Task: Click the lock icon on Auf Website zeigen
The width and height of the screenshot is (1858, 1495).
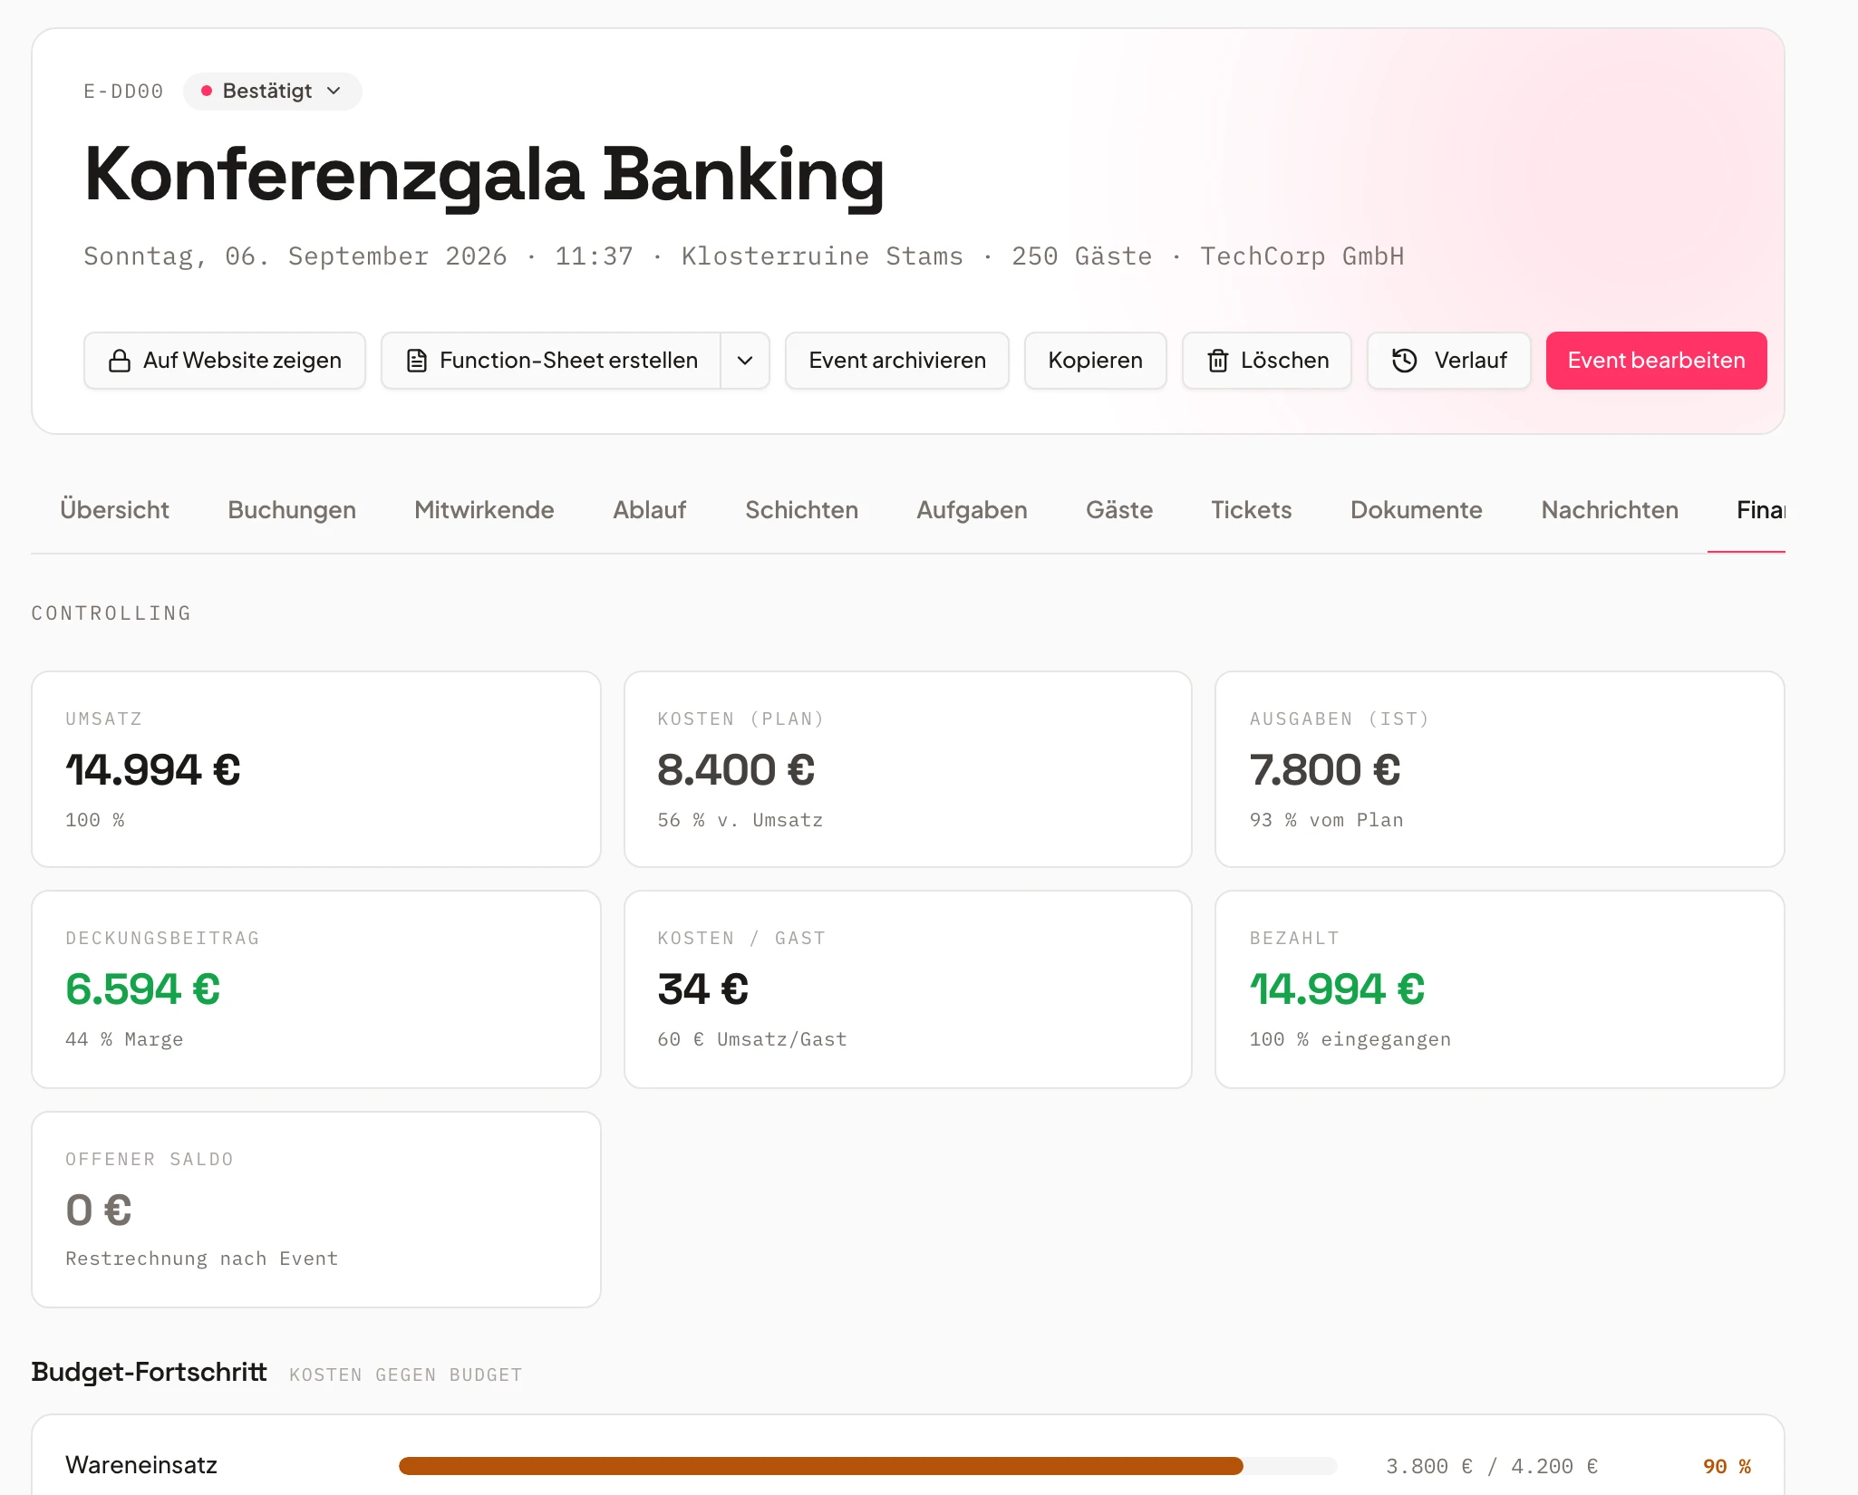Action: tap(120, 361)
